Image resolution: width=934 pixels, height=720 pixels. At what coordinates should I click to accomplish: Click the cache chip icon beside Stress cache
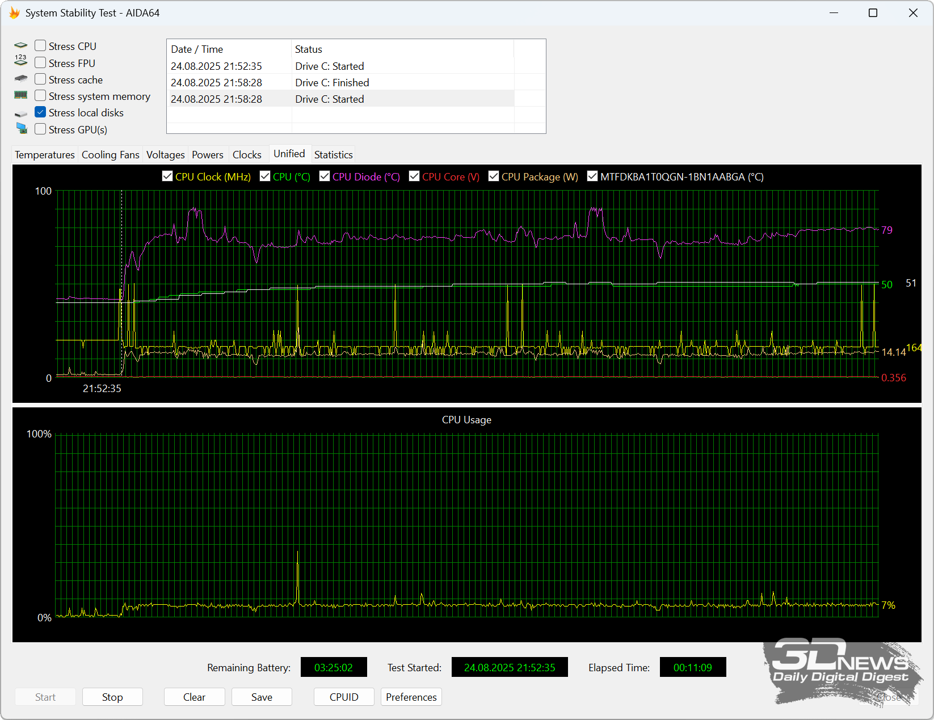pos(21,79)
